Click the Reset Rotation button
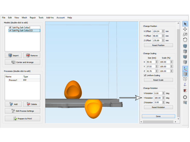Screen dimensions: 190x142 click(x=158, y=107)
